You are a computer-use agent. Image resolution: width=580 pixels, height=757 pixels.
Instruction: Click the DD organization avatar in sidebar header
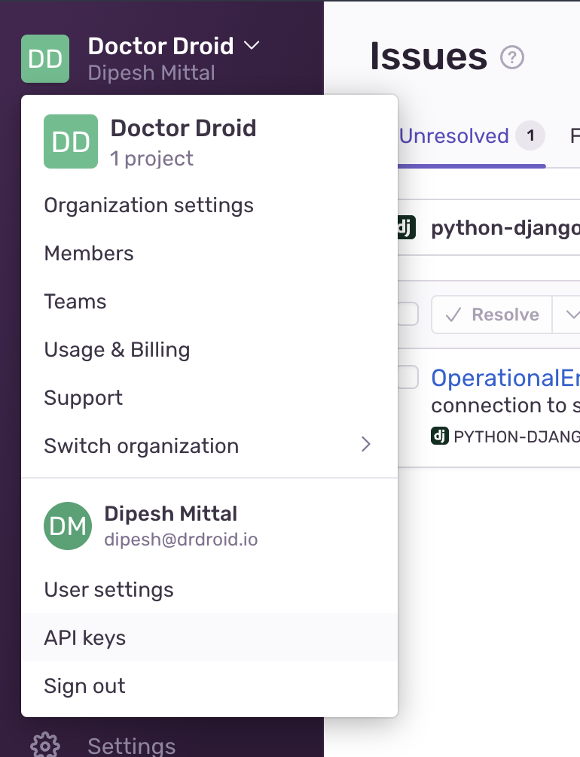click(45, 59)
